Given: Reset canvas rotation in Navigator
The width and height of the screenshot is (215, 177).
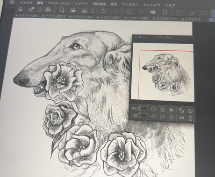Looking at the screenshot, I should coord(171,117).
